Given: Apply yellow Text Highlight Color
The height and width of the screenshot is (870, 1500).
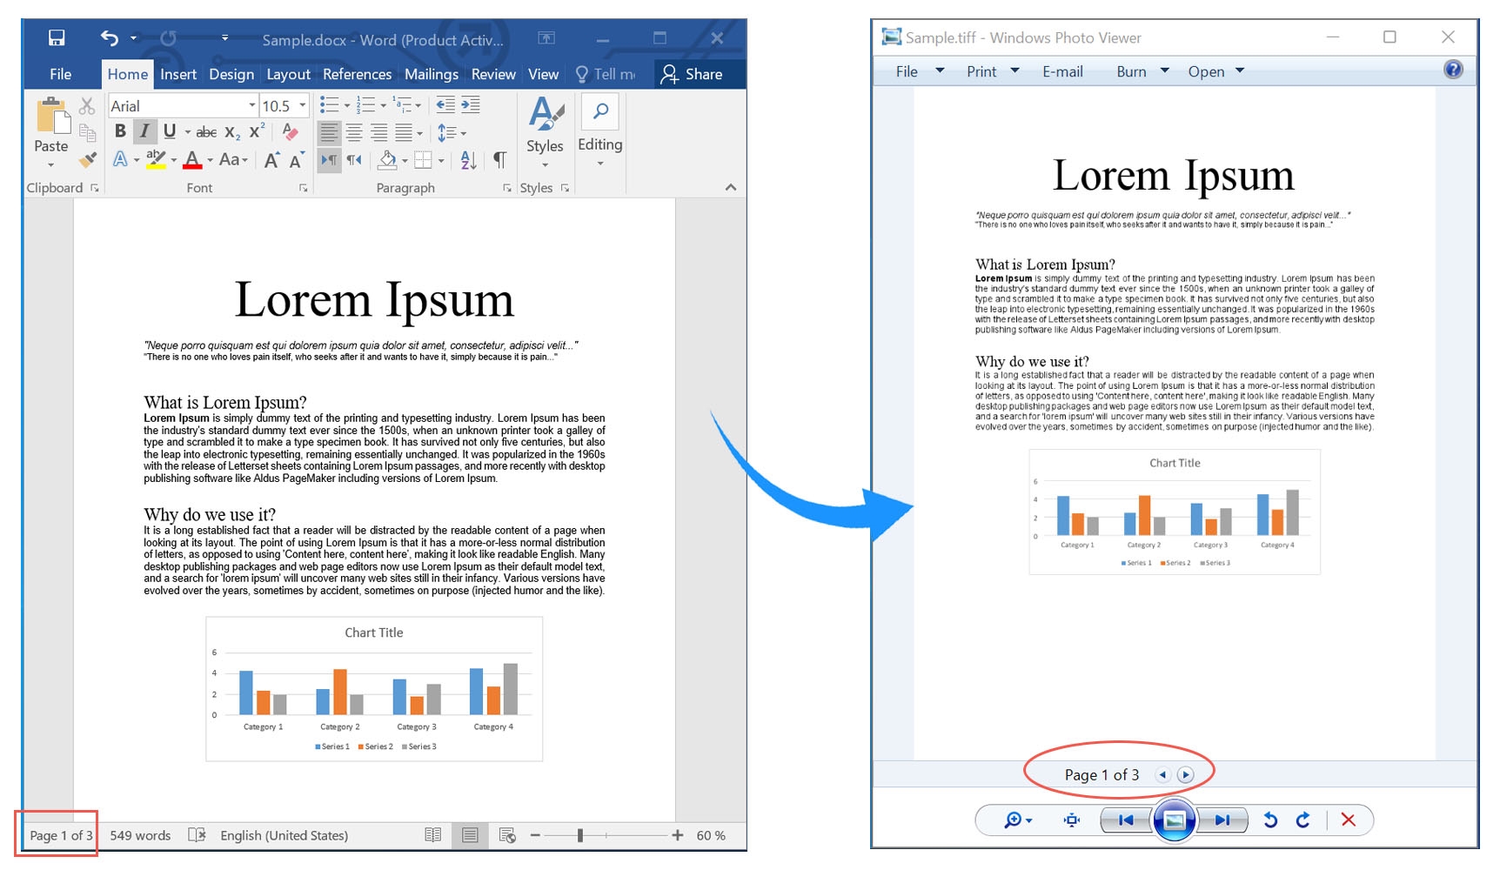Looking at the screenshot, I should 157,159.
